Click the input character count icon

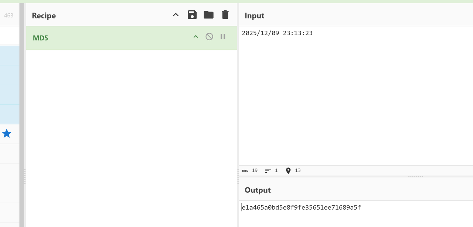point(245,170)
